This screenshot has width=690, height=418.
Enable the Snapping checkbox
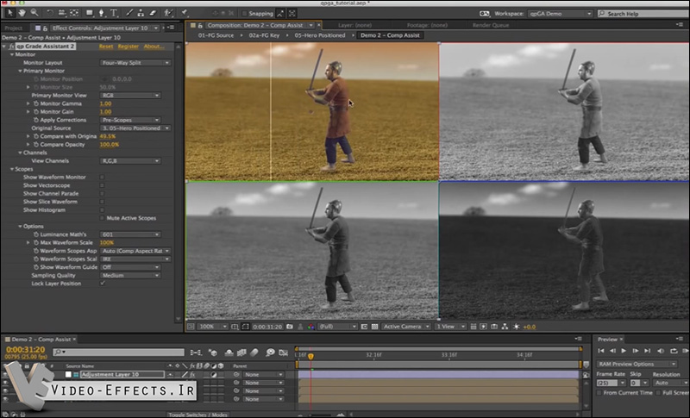(244, 14)
